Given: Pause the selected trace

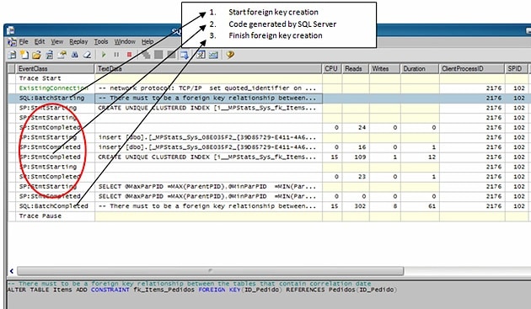Looking at the screenshot, I should tap(116, 55).
